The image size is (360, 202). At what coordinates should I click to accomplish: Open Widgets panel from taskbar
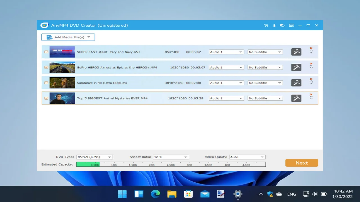(x=139, y=194)
